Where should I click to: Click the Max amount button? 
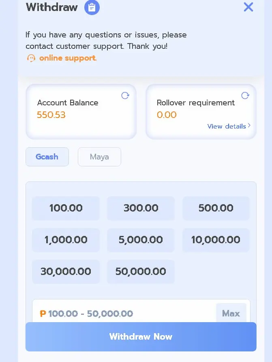click(x=231, y=313)
